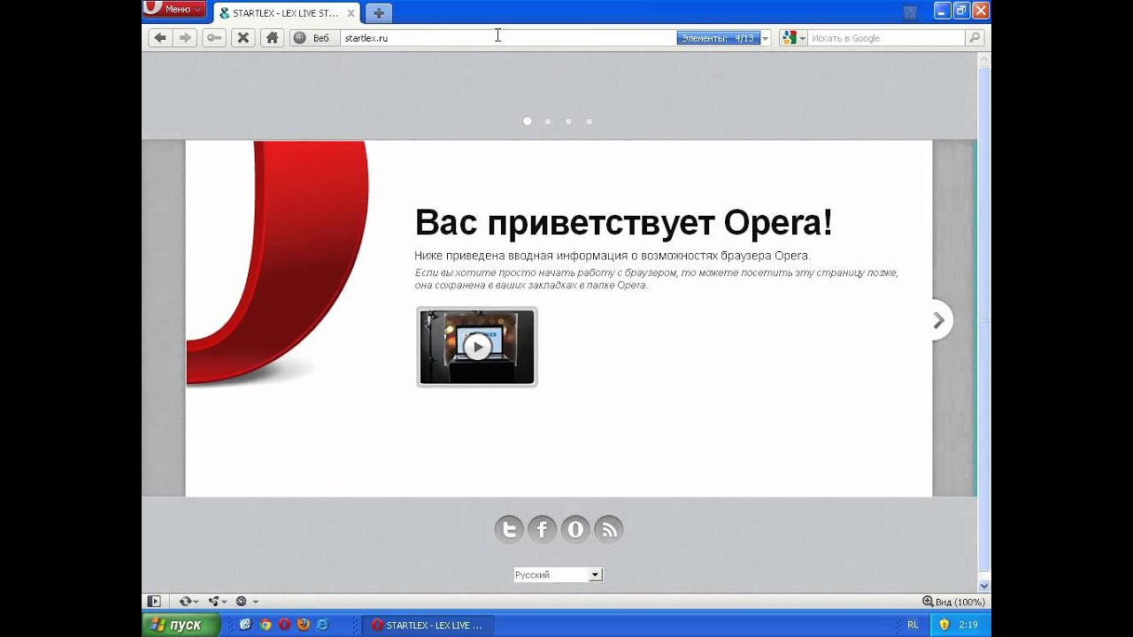Image resolution: width=1133 pixels, height=637 pixels.
Task: Open the Google search engine selector
Action: pyautogui.click(x=793, y=38)
